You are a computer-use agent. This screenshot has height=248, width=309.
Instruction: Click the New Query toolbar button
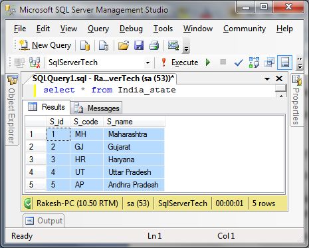(45, 45)
